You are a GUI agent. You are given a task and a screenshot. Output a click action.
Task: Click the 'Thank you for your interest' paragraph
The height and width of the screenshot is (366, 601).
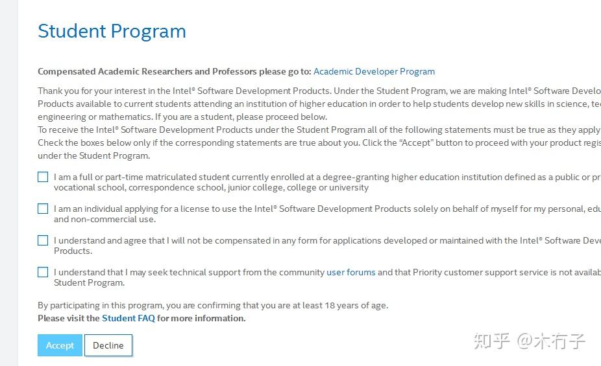(319, 104)
